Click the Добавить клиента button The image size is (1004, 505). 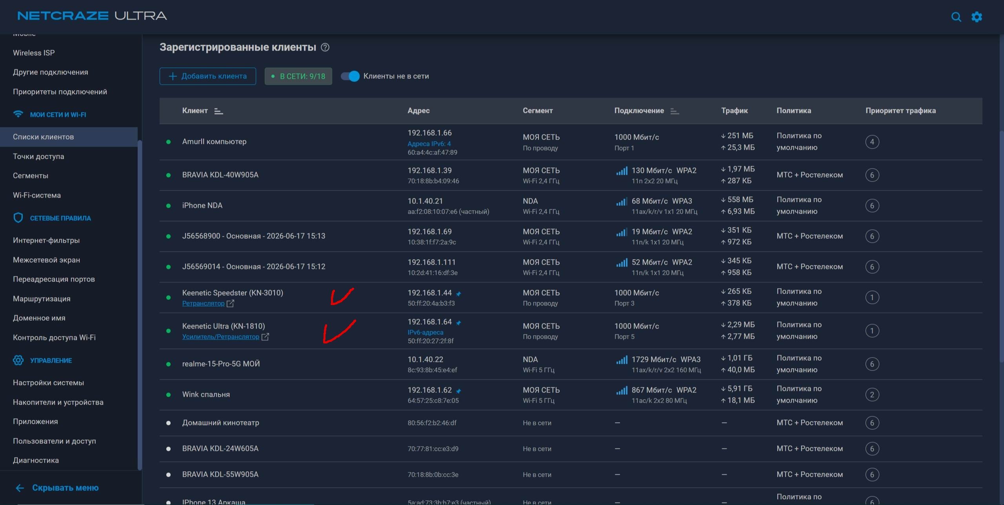pos(207,76)
